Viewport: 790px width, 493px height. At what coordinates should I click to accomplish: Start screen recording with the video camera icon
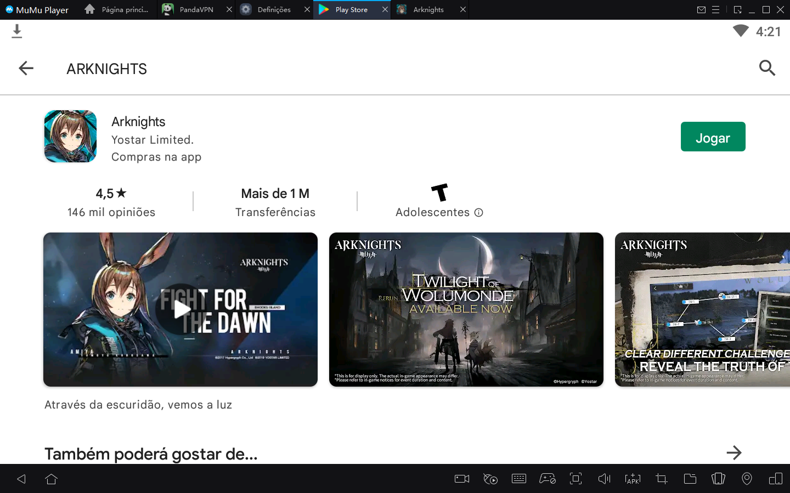[461, 479]
